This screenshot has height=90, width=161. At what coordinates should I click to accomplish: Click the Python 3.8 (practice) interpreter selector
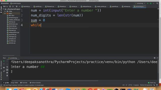(146, 85)
